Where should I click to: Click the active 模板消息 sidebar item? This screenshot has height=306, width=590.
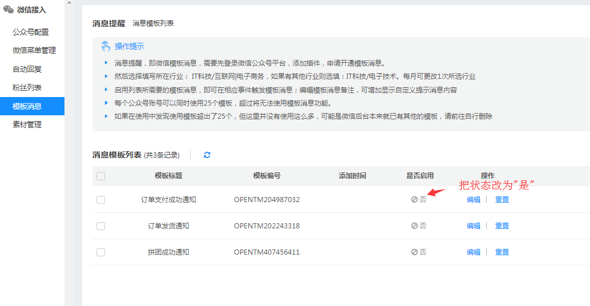[x=27, y=106]
